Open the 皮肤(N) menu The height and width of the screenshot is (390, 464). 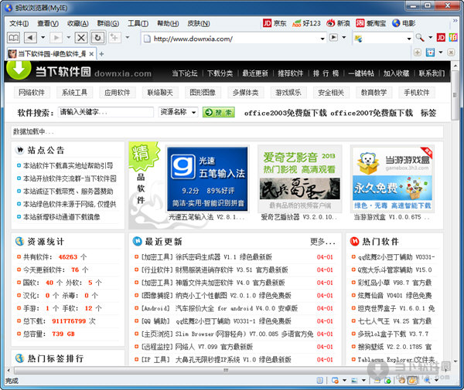tap(199, 23)
